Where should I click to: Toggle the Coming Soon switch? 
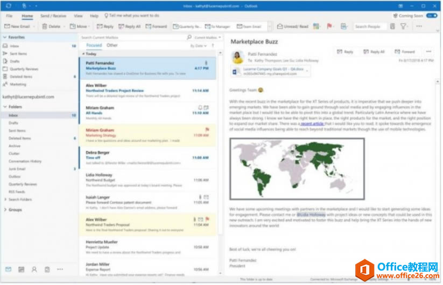point(432,16)
